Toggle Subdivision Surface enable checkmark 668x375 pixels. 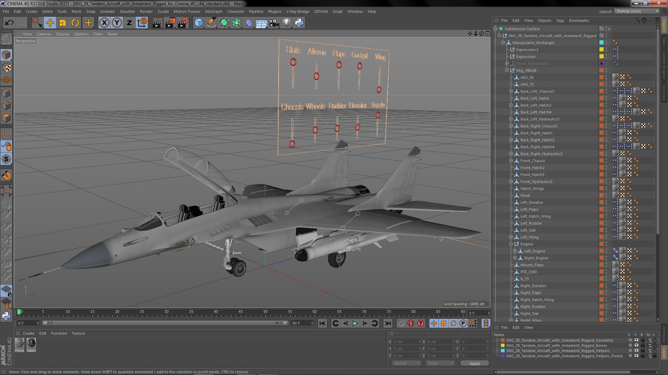[x=609, y=29]
